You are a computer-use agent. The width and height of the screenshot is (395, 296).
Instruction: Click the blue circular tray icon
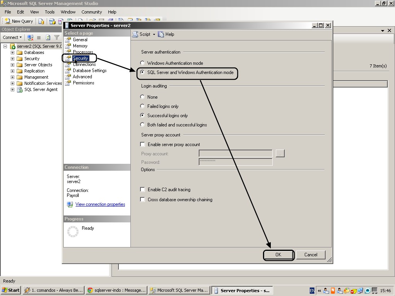[368, 291]
